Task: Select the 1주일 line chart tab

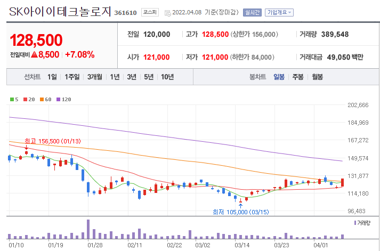Action: point(72,77)
